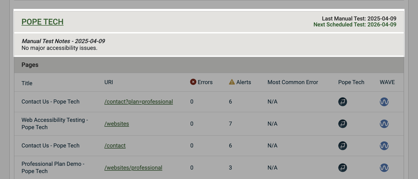Image resolution: width=418 pixels, height=179 pixels.
Task: Click 'Manual Test Notes - 2025-04-09' heading
Action: [x=63, y=41]
